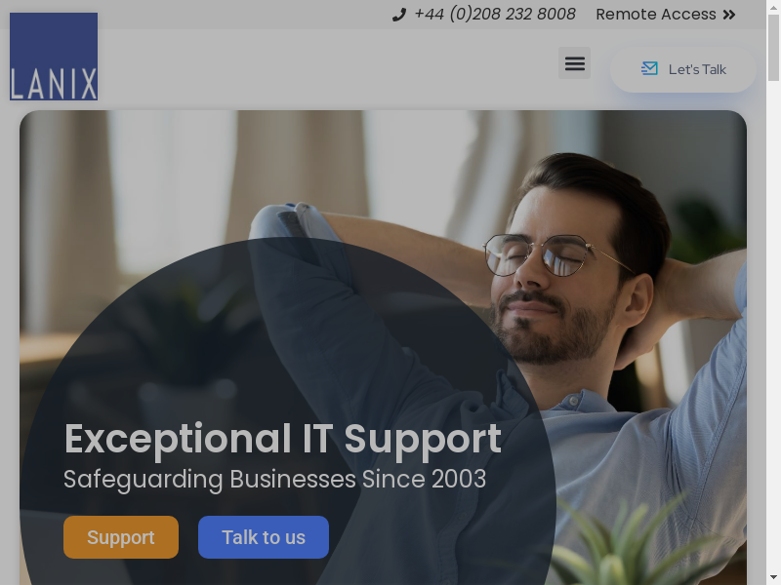Click the orange Support button
Image resolution: width=781 pixels, height=585 pixels.
coord(121,537)
